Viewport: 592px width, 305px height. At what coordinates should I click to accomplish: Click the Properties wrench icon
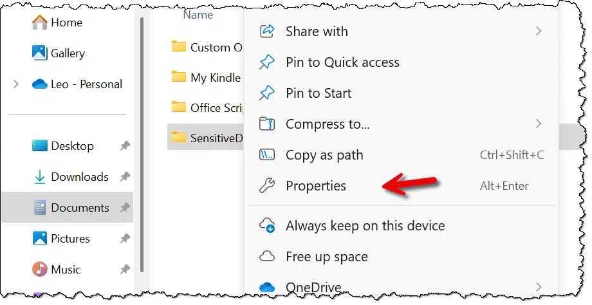pyautogui.click(x=267, y=186)
